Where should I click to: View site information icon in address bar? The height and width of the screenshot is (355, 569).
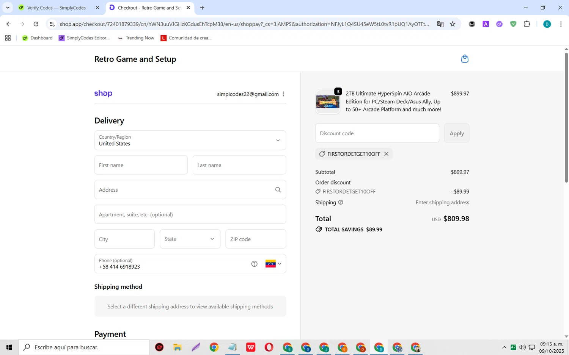[52, 24]
